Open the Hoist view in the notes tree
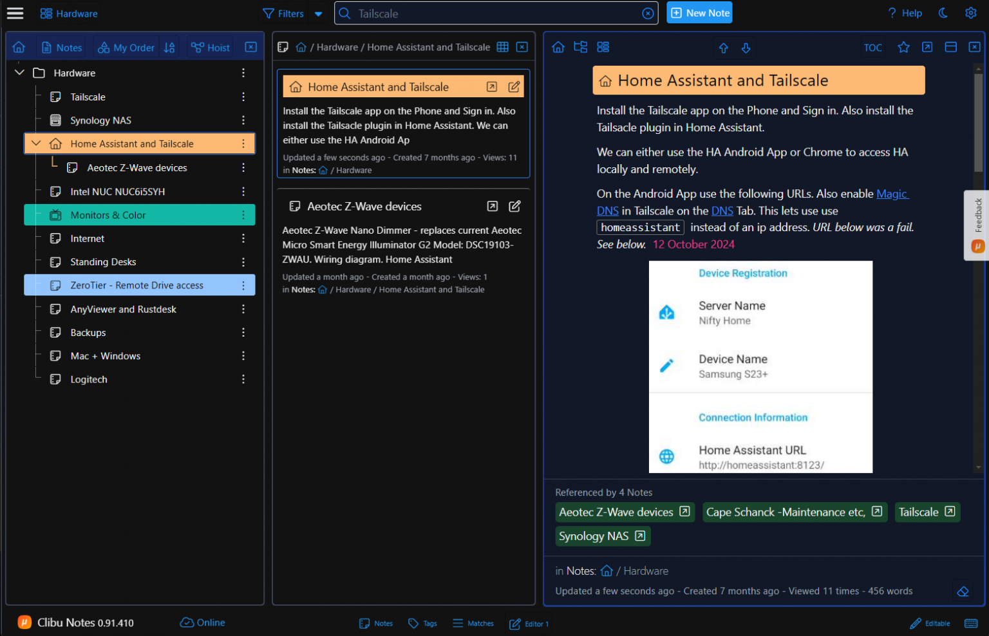The height and width of the screenshot is (636, 989). coord(210,47)
